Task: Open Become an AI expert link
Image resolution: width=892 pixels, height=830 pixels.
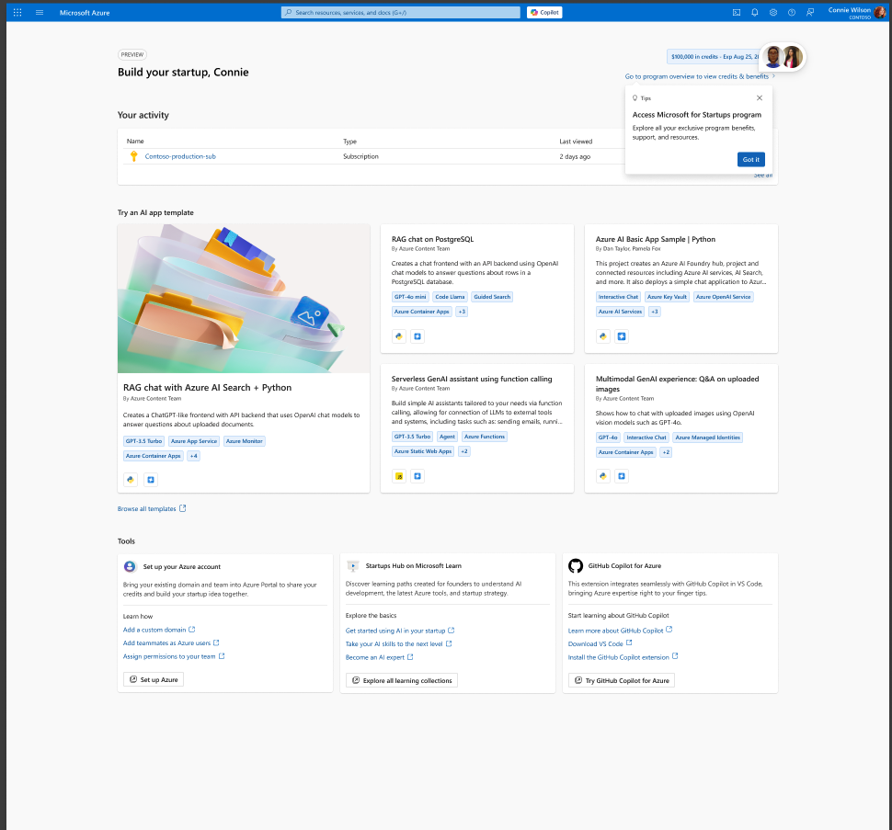Action: pyautogui.click(x=380, y=657)
